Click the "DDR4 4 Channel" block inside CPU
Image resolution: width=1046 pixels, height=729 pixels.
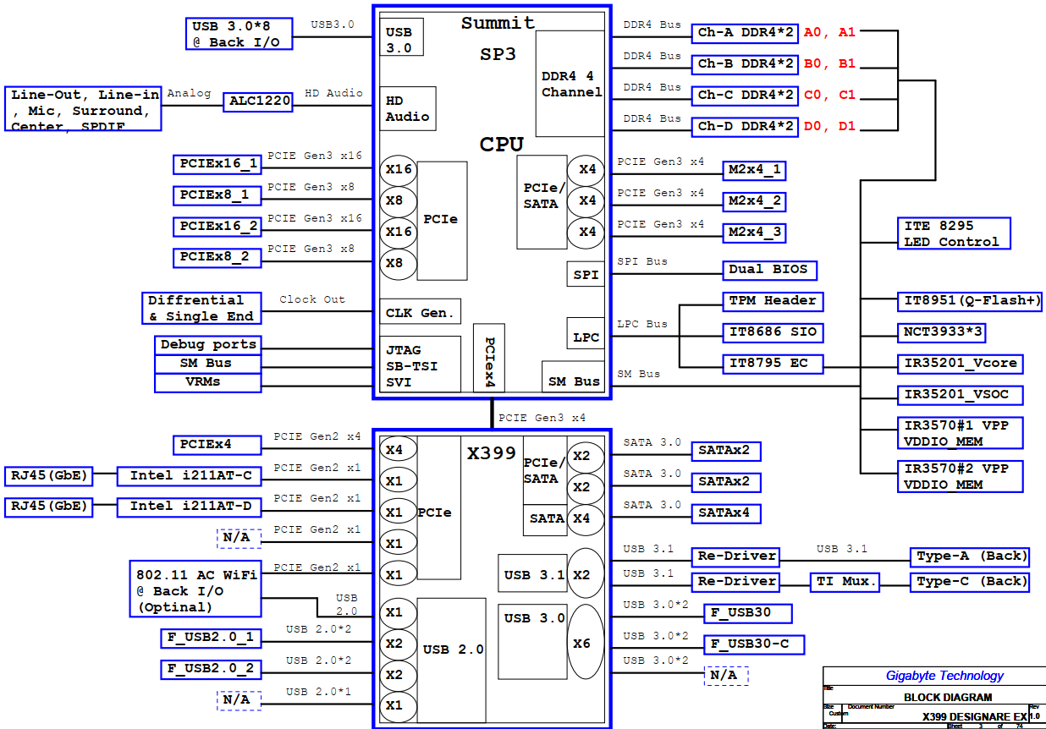pos(571,84)
